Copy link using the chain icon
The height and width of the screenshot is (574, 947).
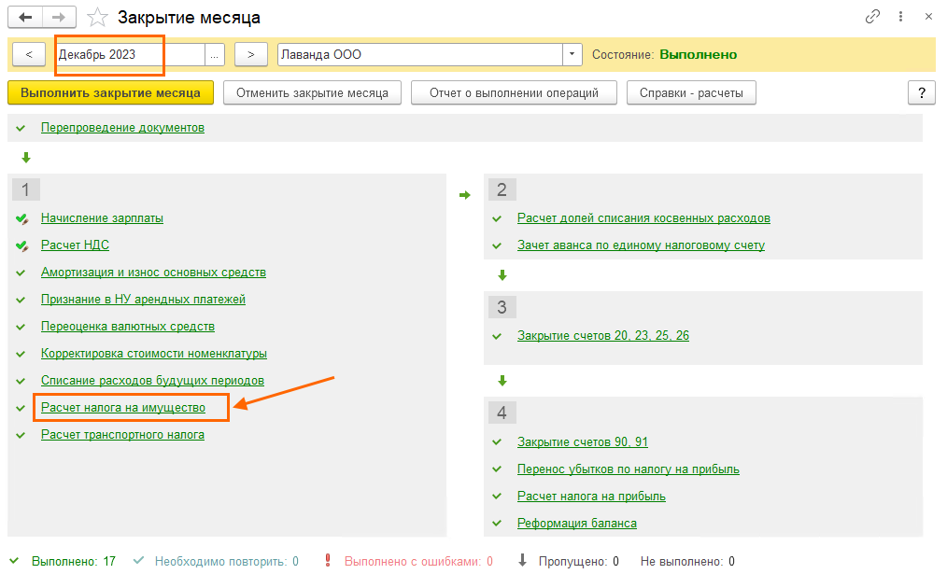(873, 17)
